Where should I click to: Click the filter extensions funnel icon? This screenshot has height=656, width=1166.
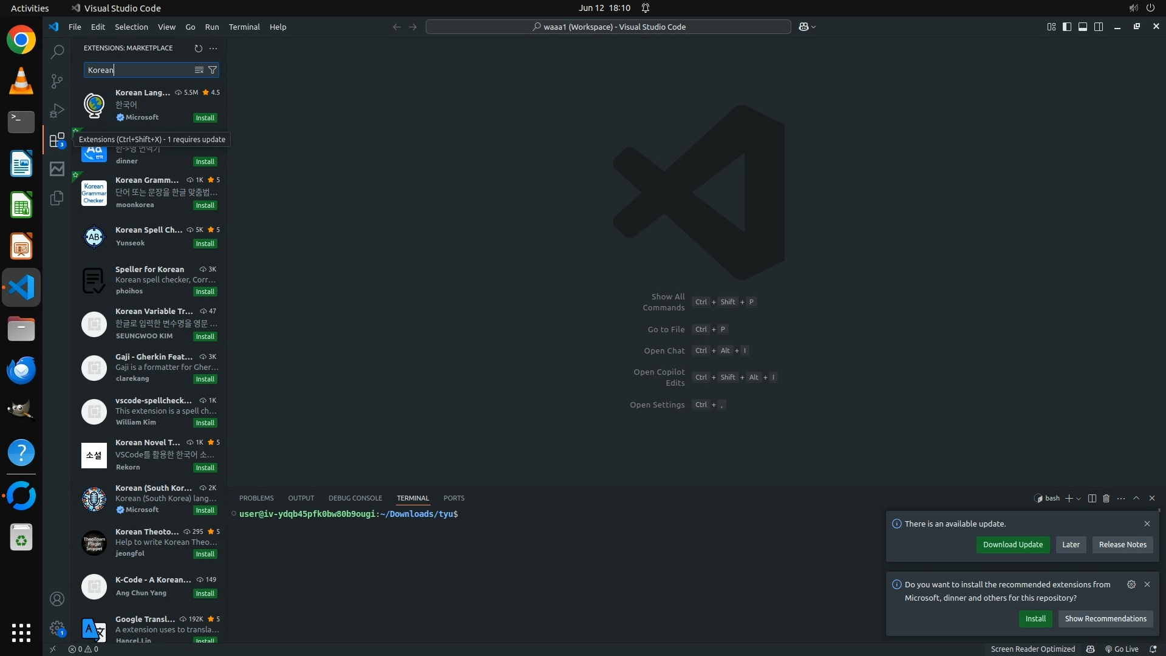pos(213,70)
